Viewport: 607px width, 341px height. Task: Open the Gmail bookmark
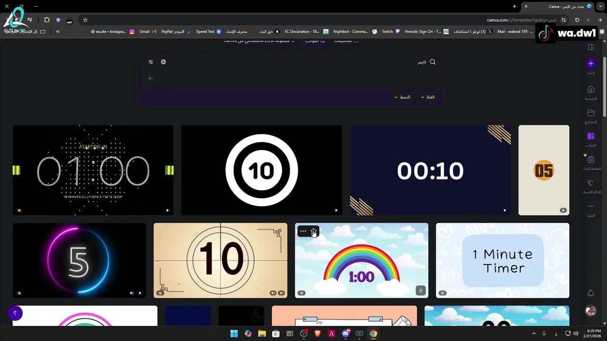147,32
